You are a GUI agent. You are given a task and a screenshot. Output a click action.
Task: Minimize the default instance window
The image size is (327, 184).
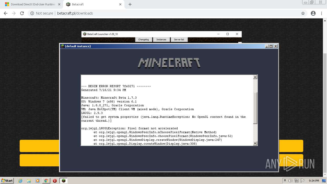[x=267, y=46]
